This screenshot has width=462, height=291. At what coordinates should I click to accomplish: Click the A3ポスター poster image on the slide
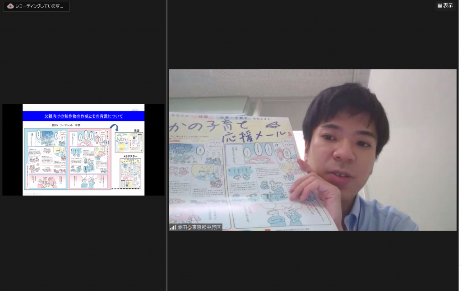[130, 173]
